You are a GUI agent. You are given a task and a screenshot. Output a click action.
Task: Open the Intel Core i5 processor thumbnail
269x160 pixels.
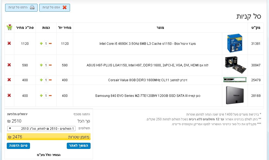coord(235,43)
